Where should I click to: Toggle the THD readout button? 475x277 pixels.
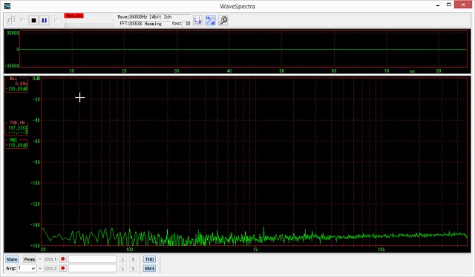149,259
